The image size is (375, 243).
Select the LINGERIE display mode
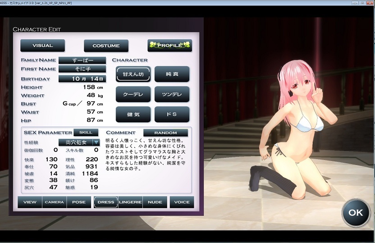point(130,202)
